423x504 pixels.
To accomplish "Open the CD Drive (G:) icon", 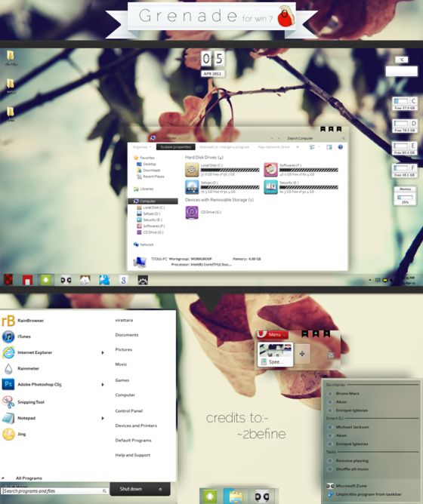I will coord(192,212).
